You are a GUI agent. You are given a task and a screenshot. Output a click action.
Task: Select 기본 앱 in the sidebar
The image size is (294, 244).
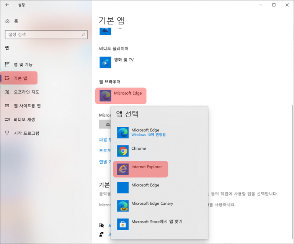[x=19, y=78]
